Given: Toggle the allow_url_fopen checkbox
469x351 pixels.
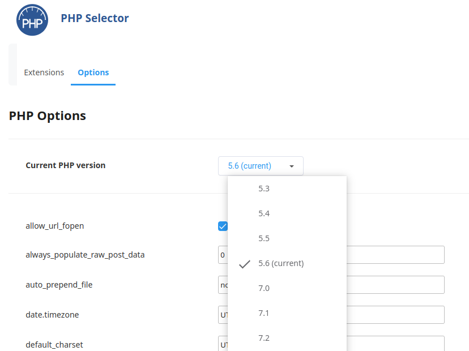Looking at the screenshot, I should [x=223, y=226].
